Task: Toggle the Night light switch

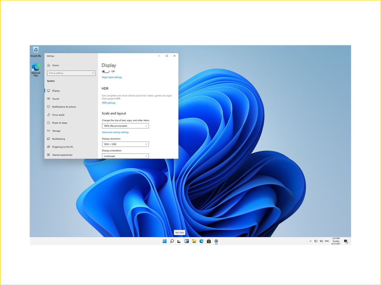Action: [105, 71]
